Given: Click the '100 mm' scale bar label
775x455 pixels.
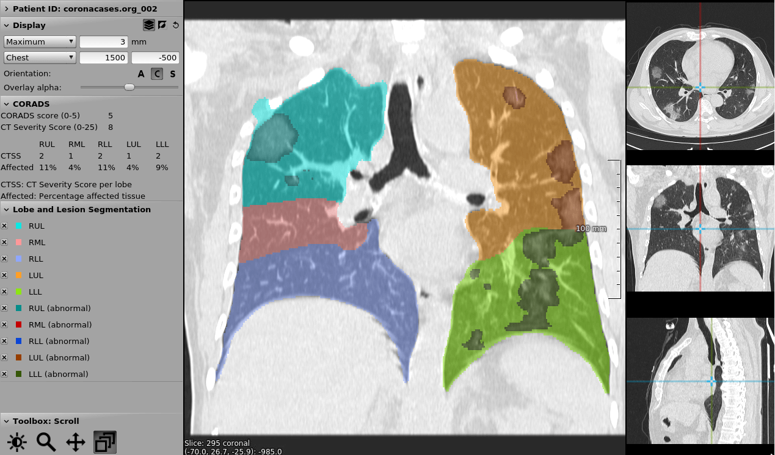Looking at the screenshot, I should click(591, 229).
